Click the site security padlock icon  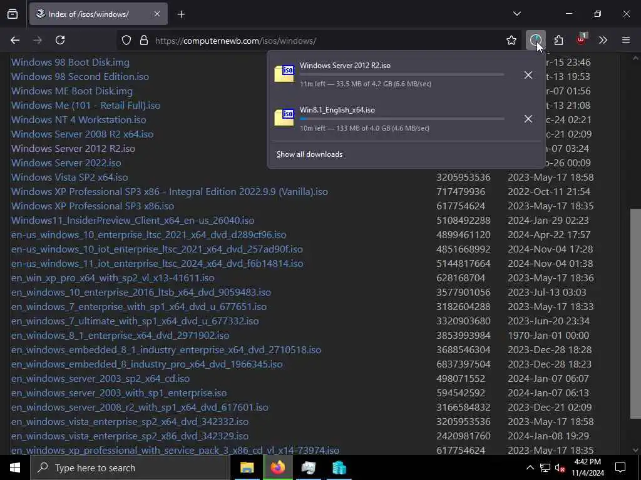[x=144, y=41]
